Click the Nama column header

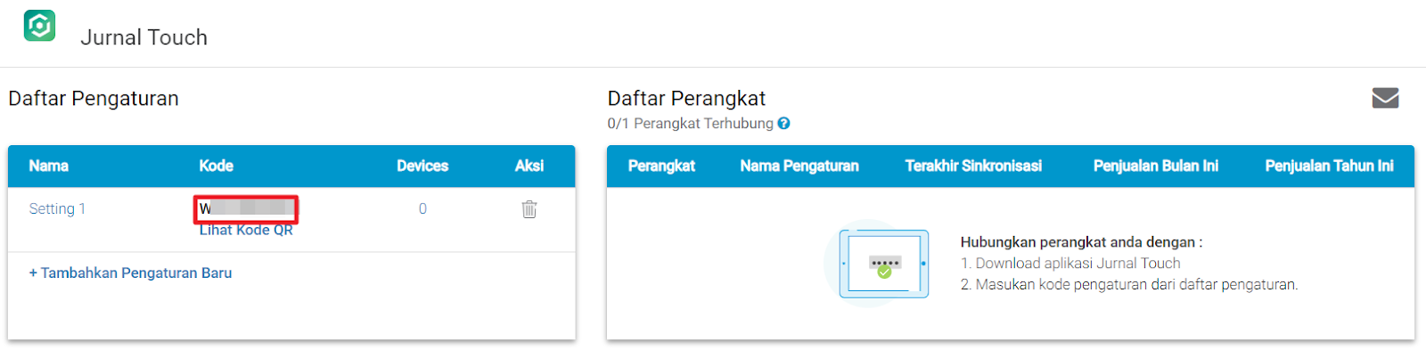(x=48, y=167)
